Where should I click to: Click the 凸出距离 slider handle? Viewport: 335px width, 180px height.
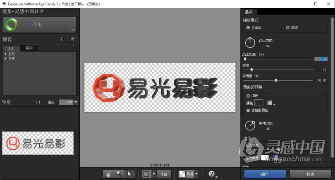click(x=245, y=59)
